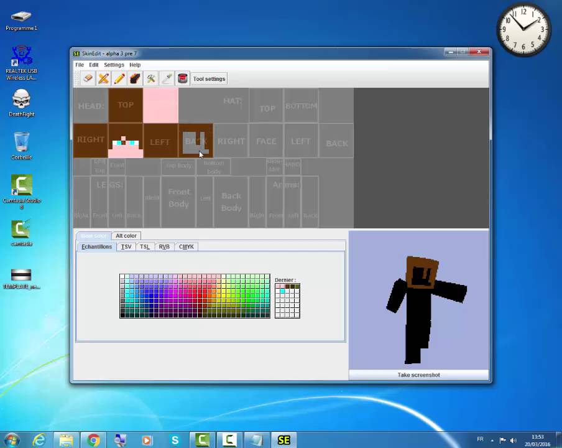
Task: Select the Echantillons swatches tab
Action: (x=97, y=247)
